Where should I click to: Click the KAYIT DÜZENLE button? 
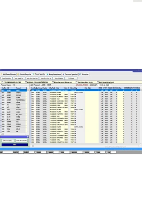(x=8, y=141)
